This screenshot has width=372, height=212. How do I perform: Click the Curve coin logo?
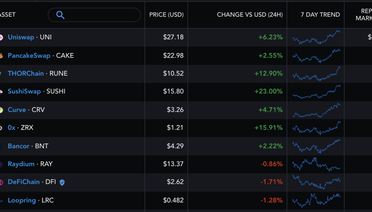(2, 110)
